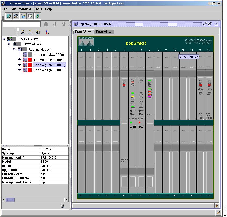Click the properties panel horizontal scrollbar thumb

click(x=10, y=200)
